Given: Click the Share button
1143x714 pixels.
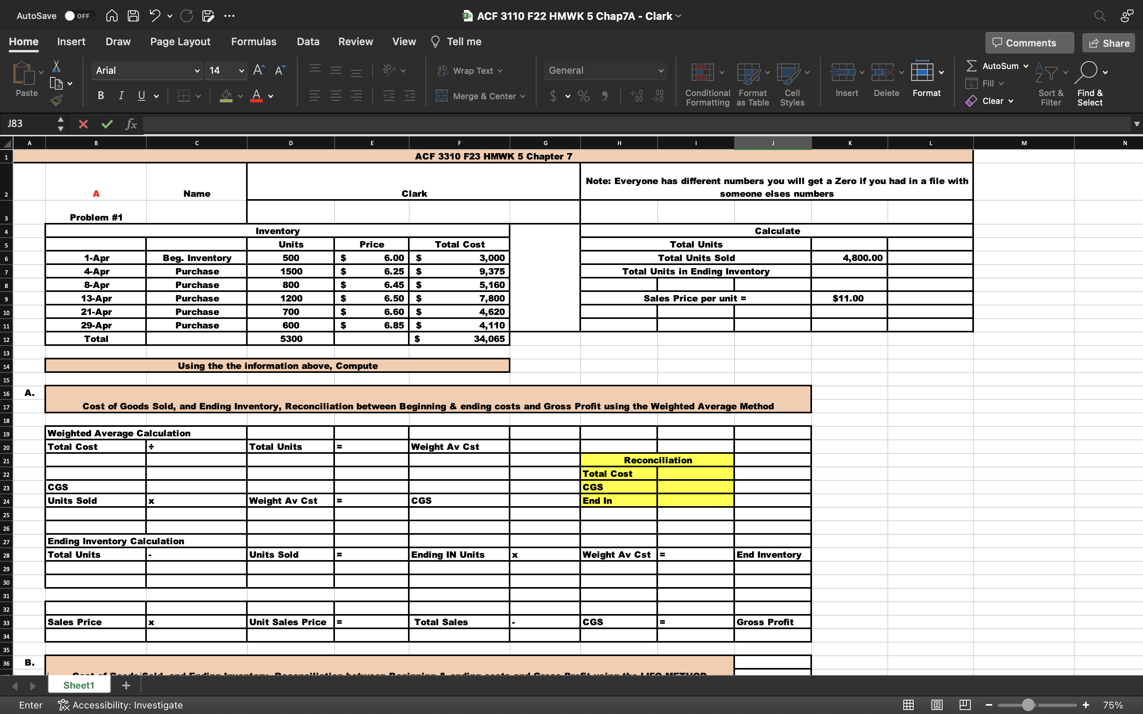Looking at the screenshot, I should point(1108,43).
